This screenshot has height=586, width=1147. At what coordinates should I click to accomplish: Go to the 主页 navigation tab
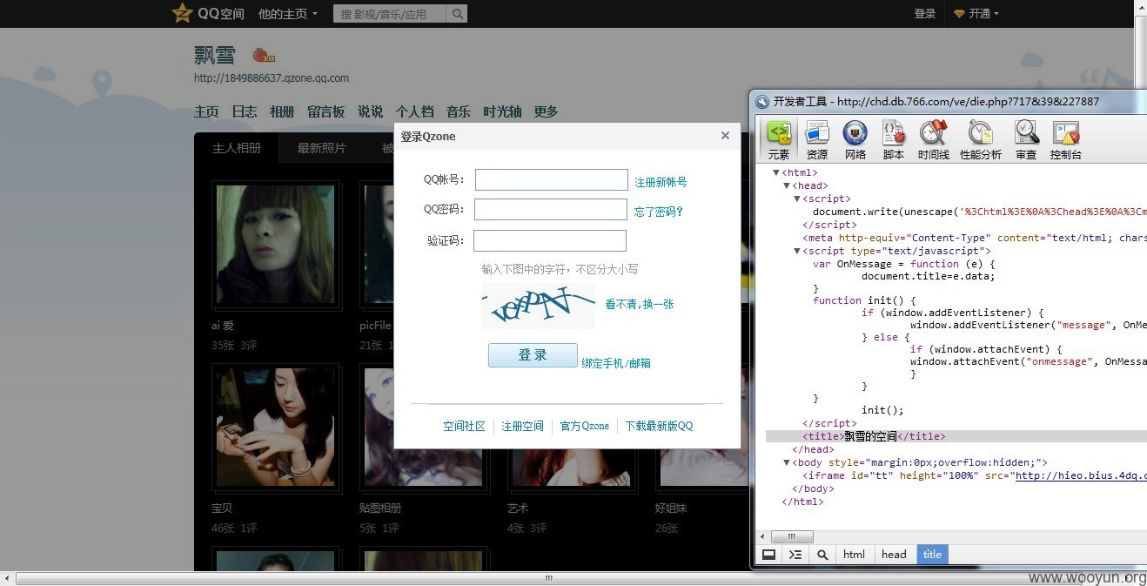tap(206, 111)
